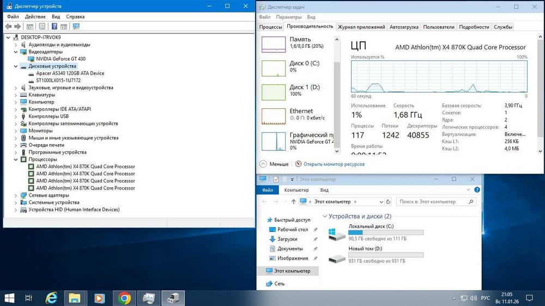Switch to Журнал приложений tab

(x=361, y=27)
